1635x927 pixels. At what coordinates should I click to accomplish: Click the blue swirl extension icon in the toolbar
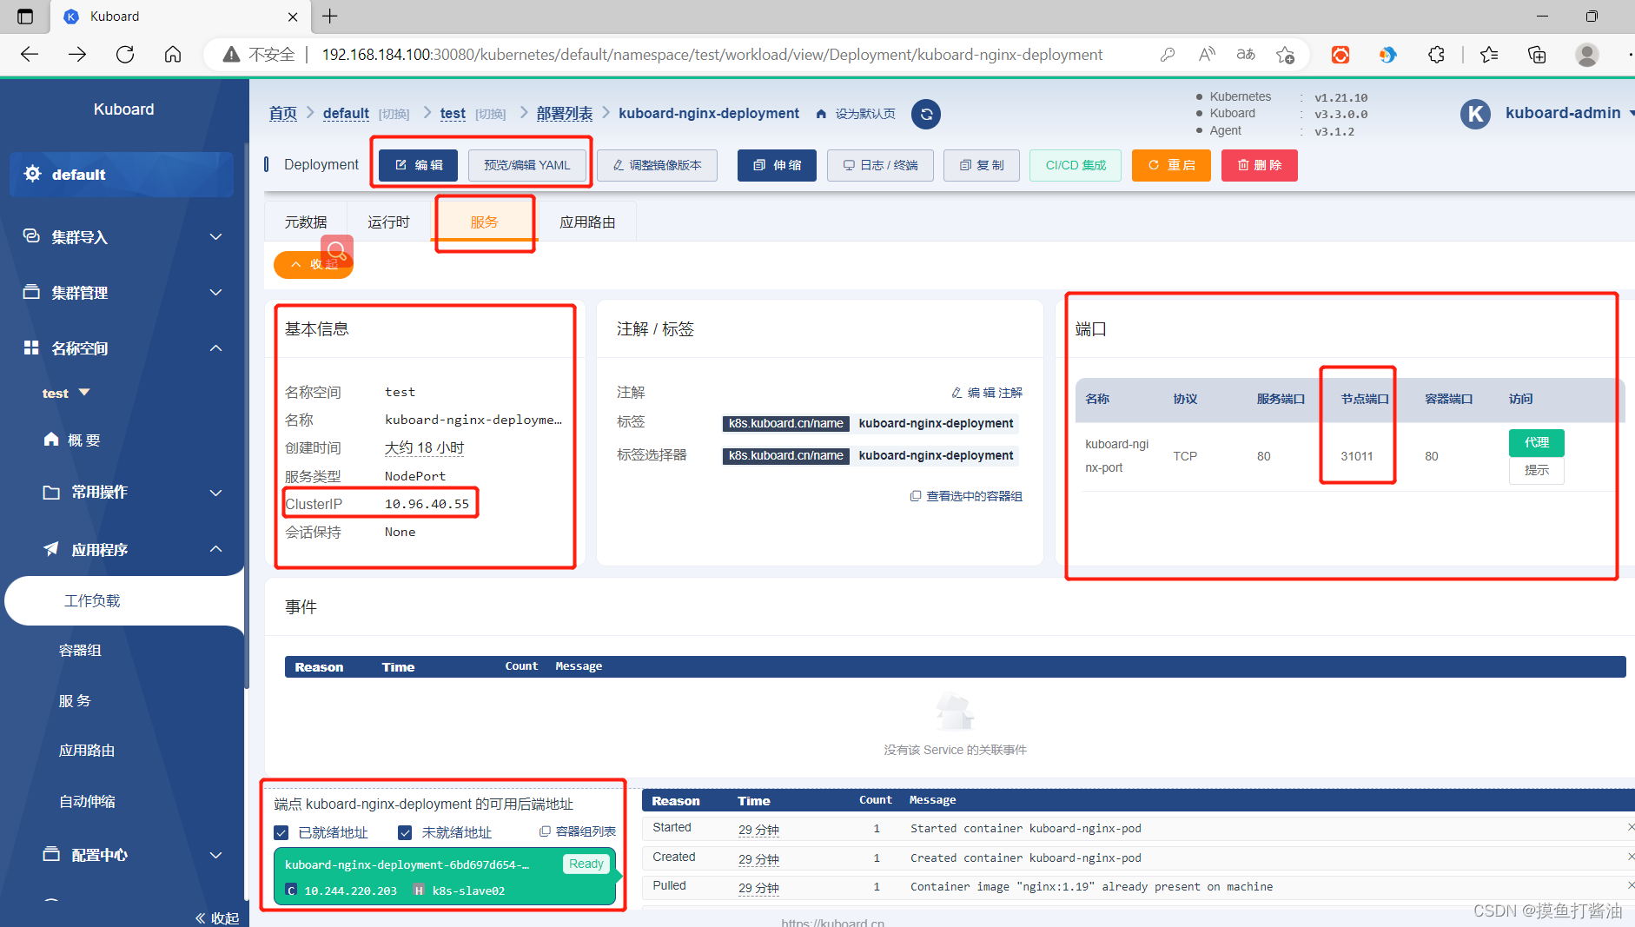coord(1388,55)
